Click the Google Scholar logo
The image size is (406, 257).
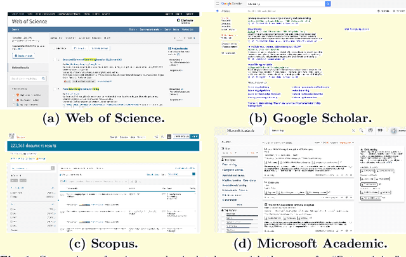click(x=231, y=4)
